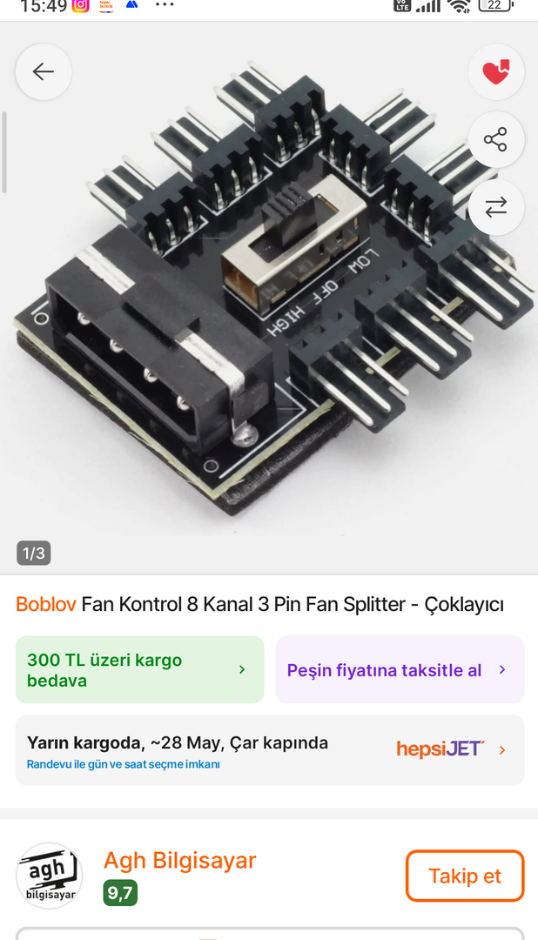
Task: Open the Boblov brand link
Action: click(x=45, y=604)
